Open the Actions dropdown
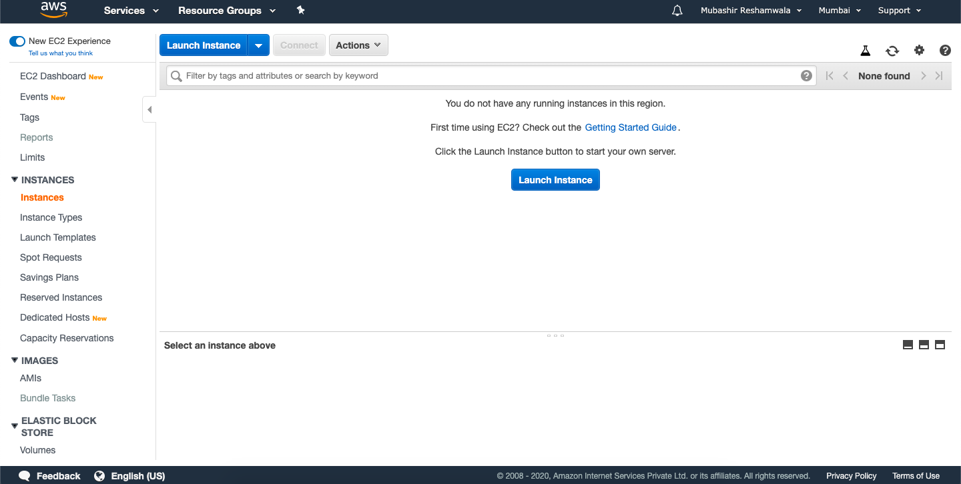 [x=358, y=45]
